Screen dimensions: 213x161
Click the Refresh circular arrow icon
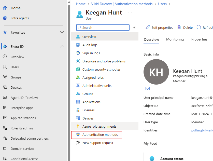point(199,28)
